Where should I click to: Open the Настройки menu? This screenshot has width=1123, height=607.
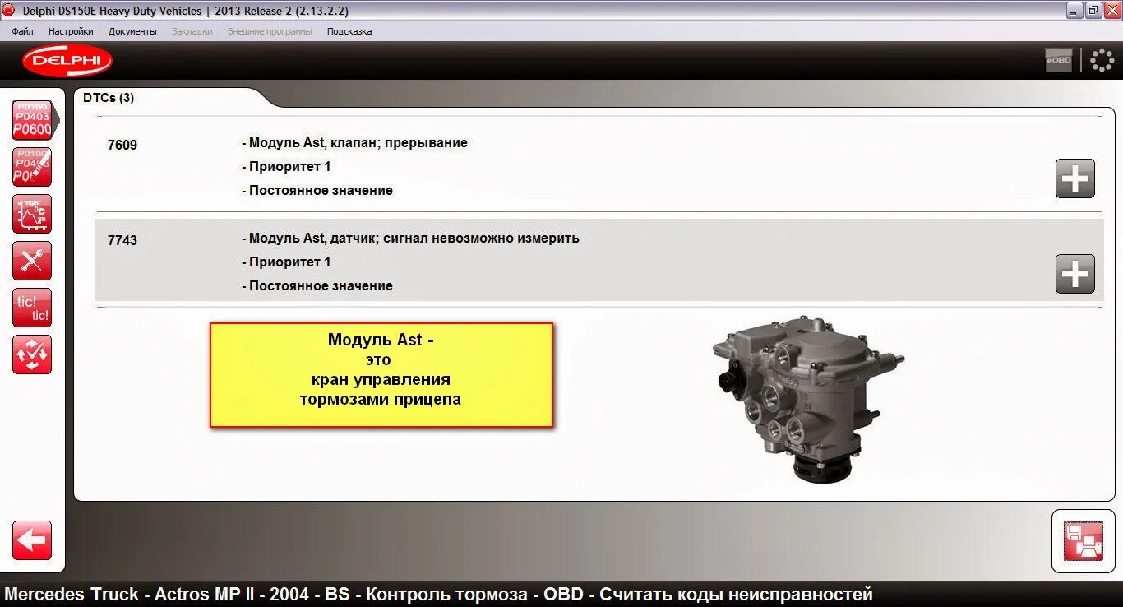(x=71, y=31)
